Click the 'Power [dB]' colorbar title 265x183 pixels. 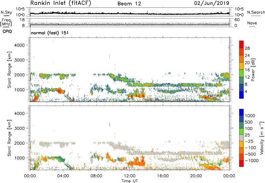(253, 70)
